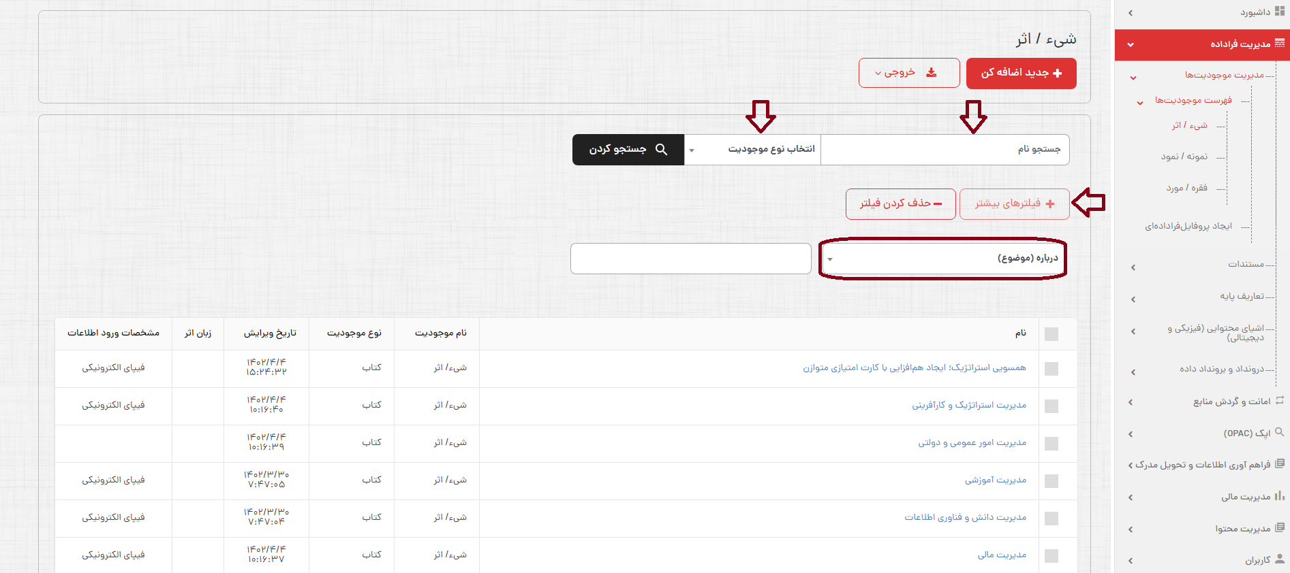Open the درباره (موضوع) filter dropdown

pyautogui.click(x=942, y=259)
